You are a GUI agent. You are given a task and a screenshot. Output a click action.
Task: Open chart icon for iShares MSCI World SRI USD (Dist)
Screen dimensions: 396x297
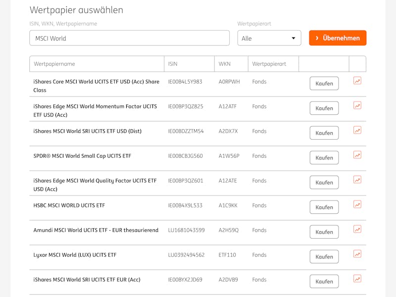pyautogui.click(x=357, y=130)
